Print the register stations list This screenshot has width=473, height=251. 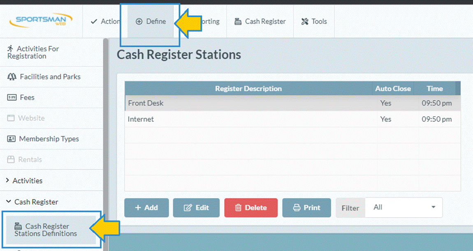(306, 208)
